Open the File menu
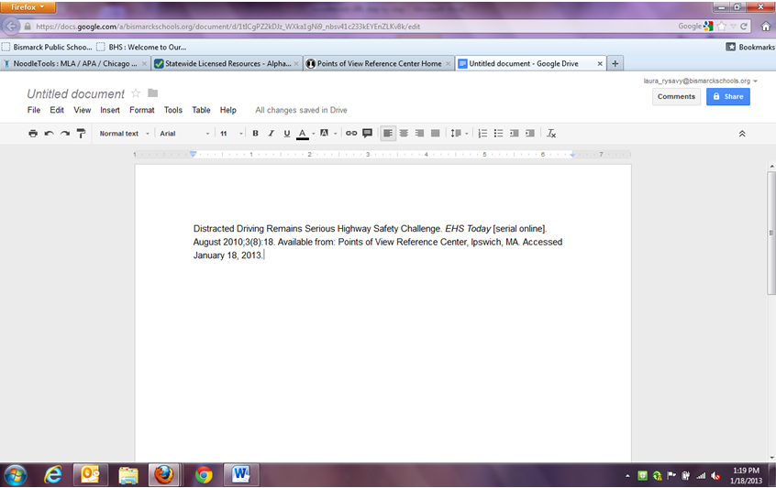 click(x=34, y=110)
